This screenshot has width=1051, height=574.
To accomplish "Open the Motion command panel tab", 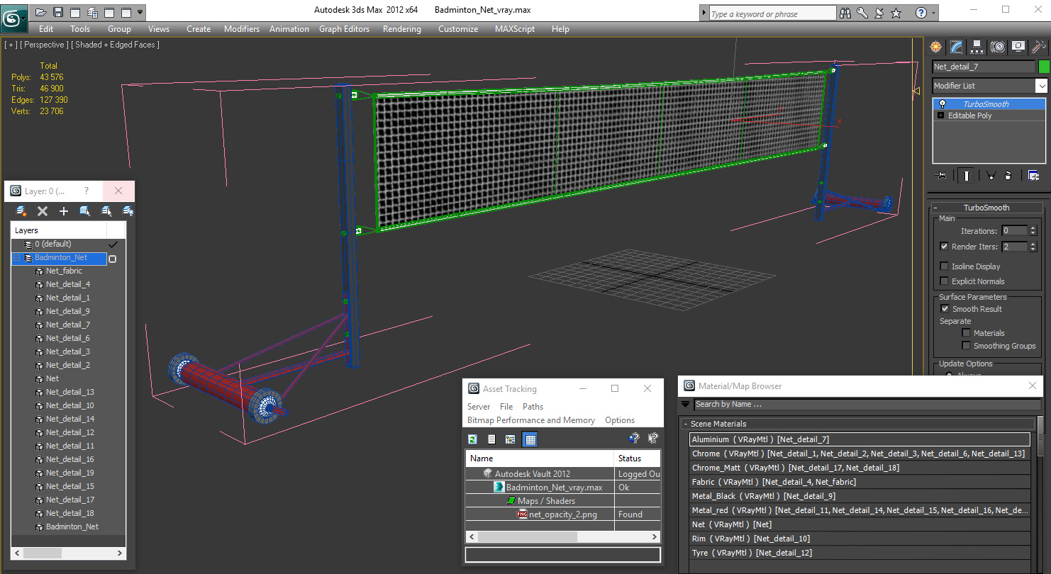I will [x=998, y=47].
